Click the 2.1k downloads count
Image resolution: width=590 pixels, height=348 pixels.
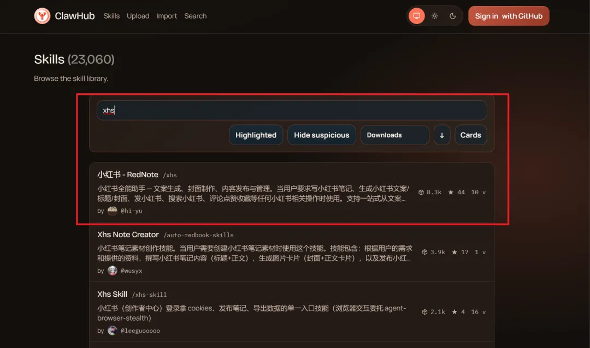pos(438,312)
